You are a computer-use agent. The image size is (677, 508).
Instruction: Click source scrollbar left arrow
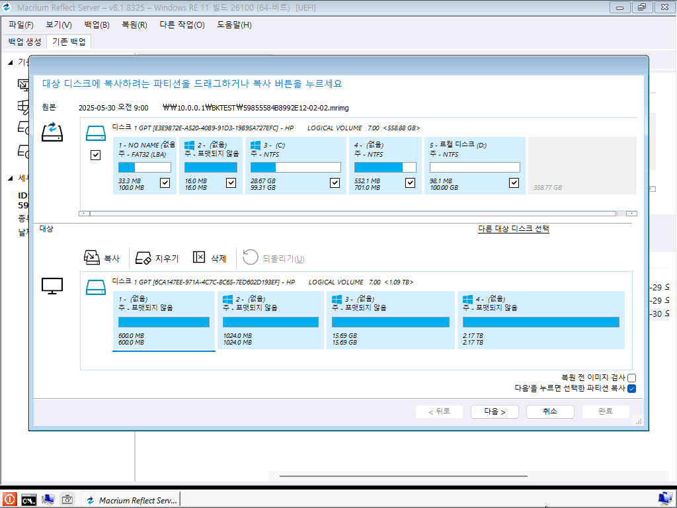click(84, 214)
